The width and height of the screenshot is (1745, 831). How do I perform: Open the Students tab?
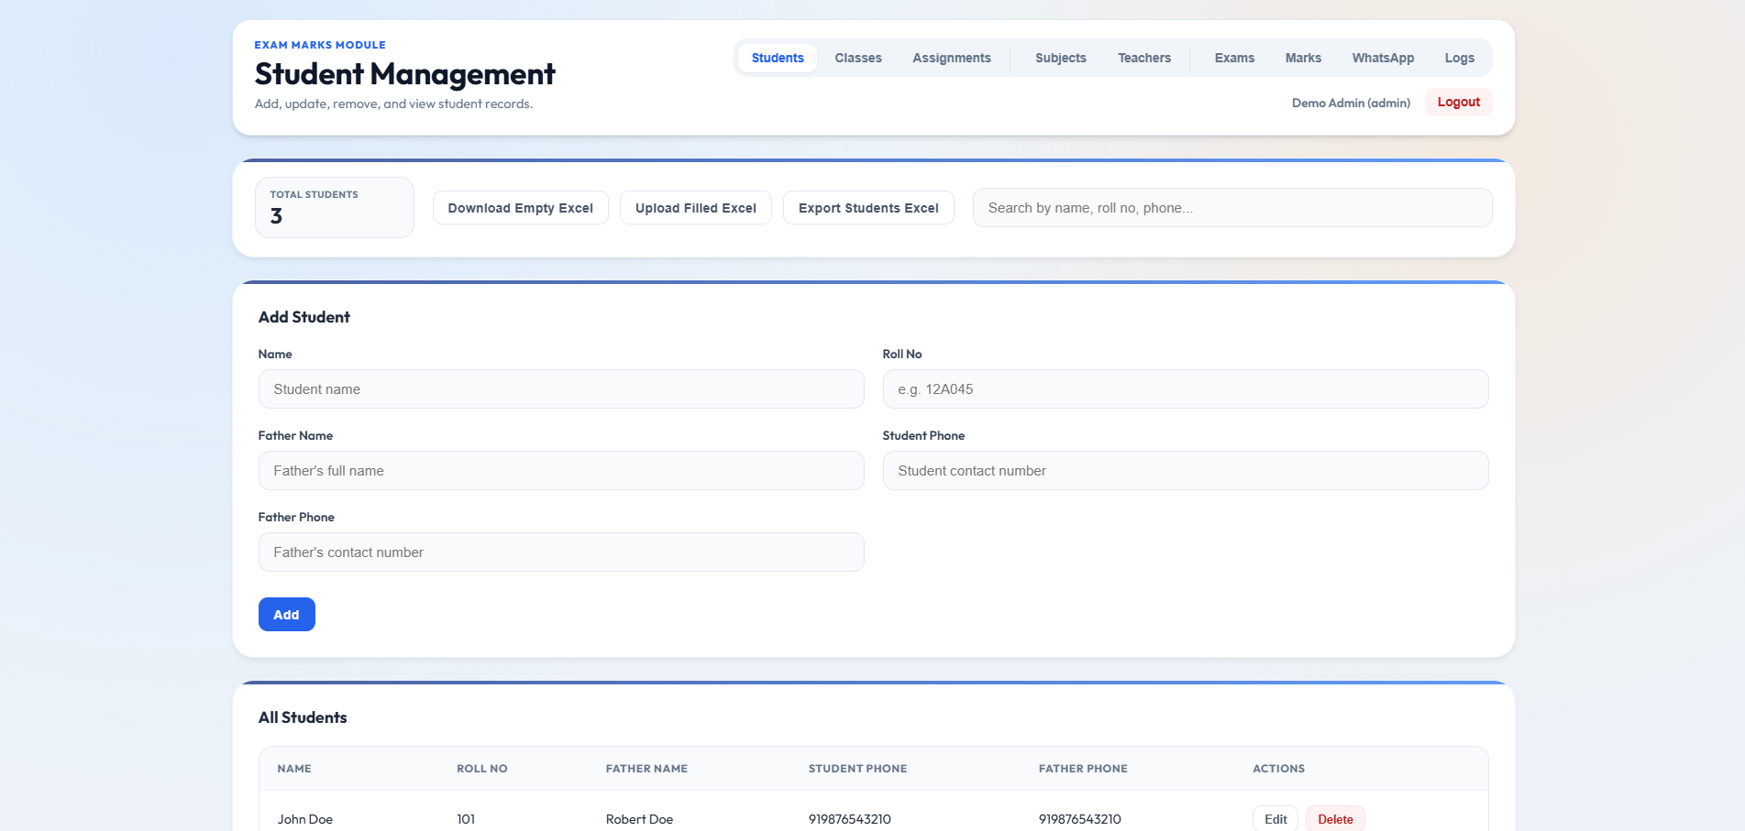point(778,58)
